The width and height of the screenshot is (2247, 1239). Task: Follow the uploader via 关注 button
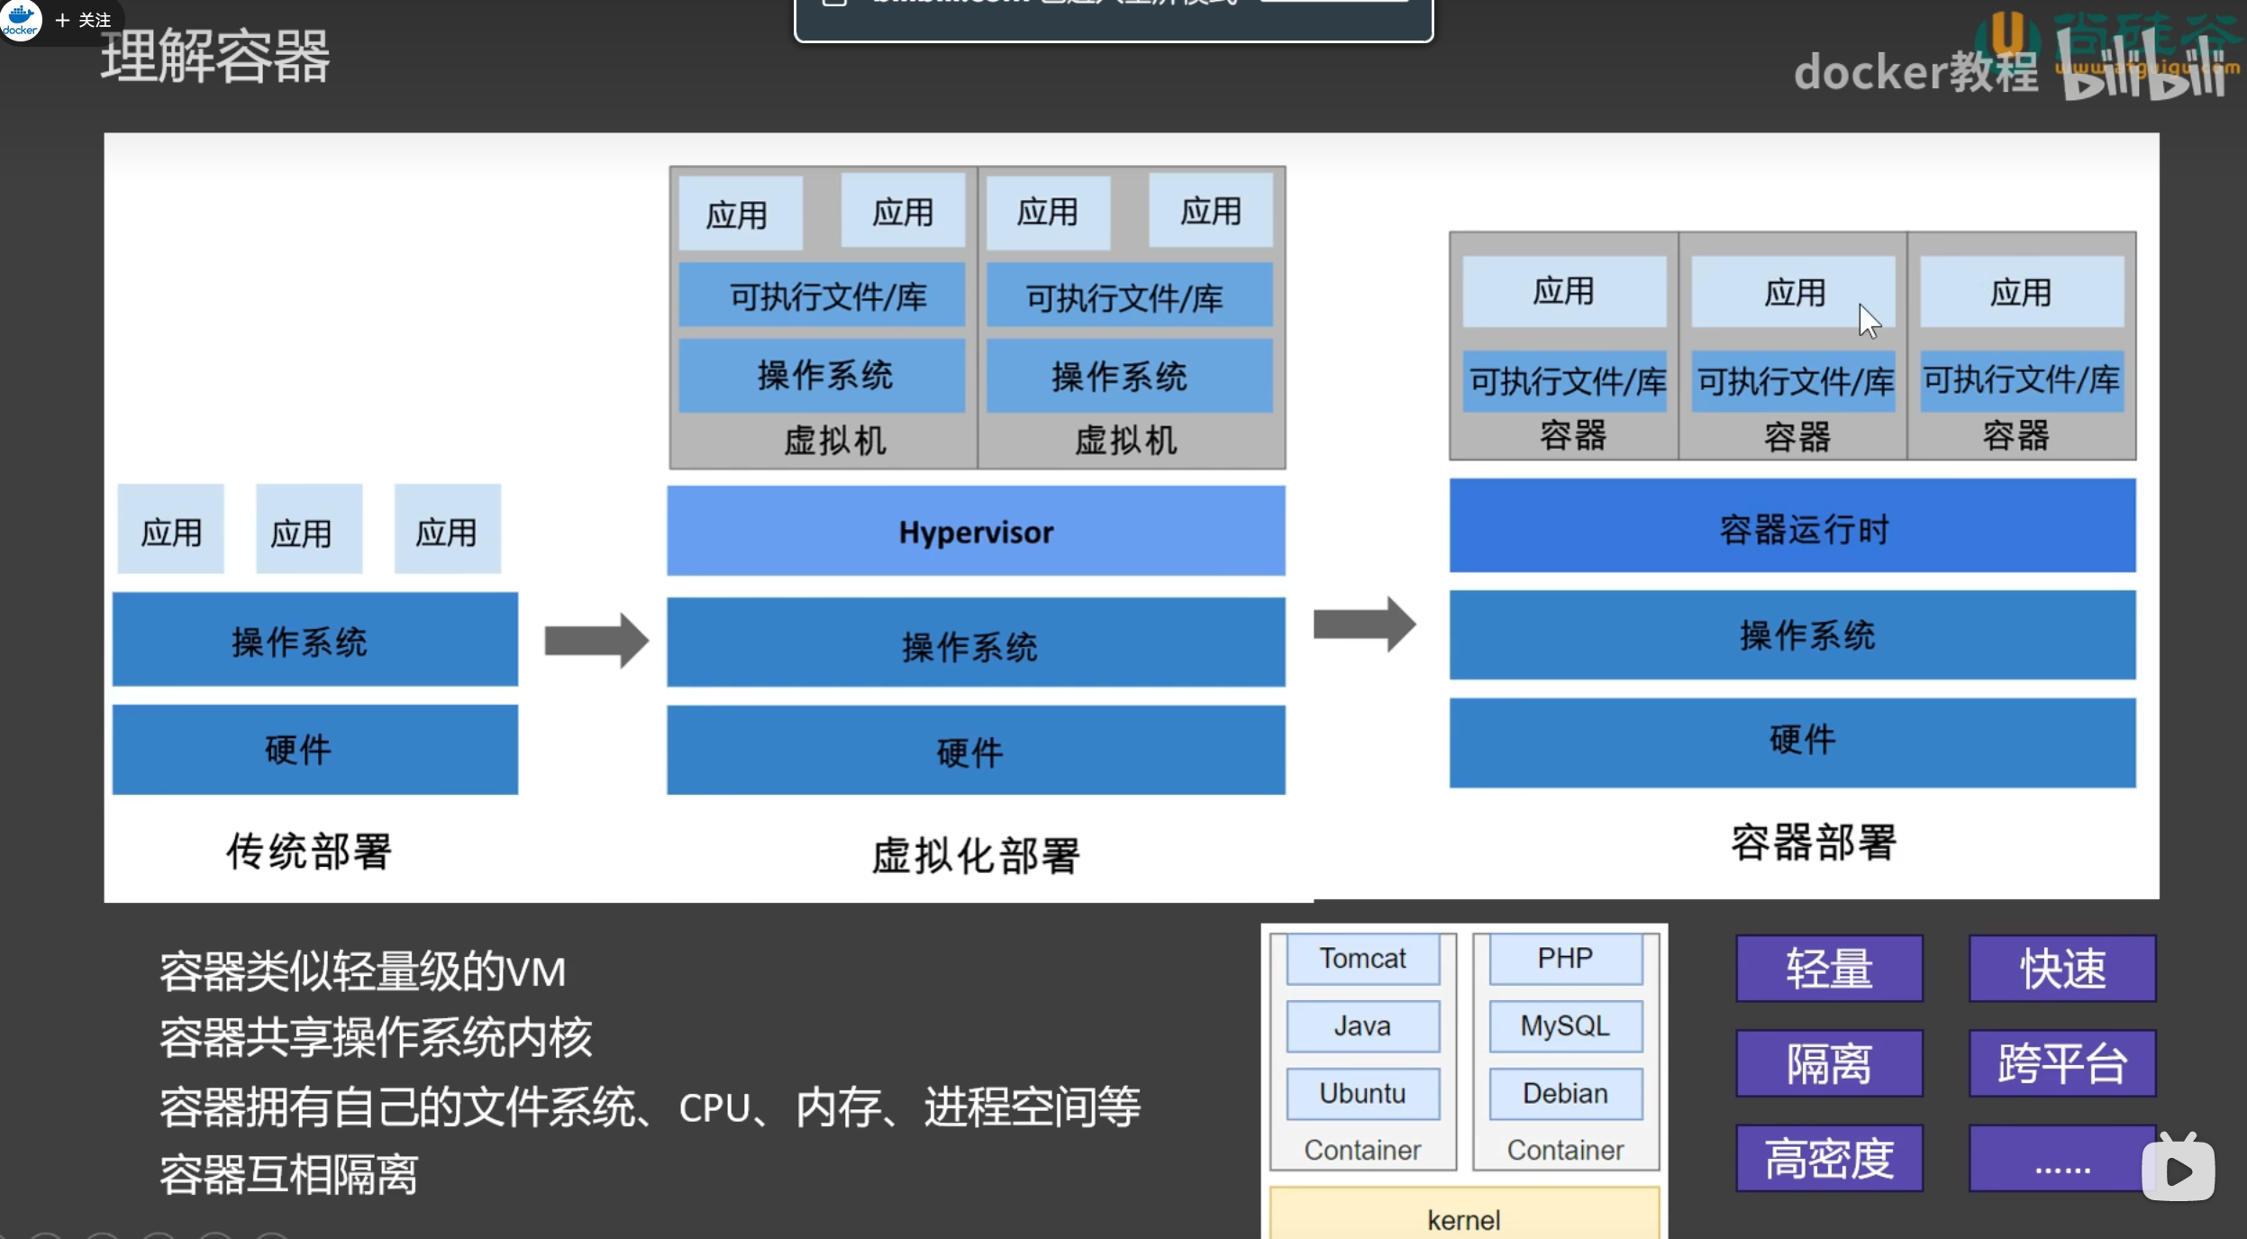(x=84, y=20)
